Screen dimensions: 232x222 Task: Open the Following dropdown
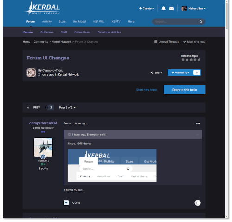[180, 72]
